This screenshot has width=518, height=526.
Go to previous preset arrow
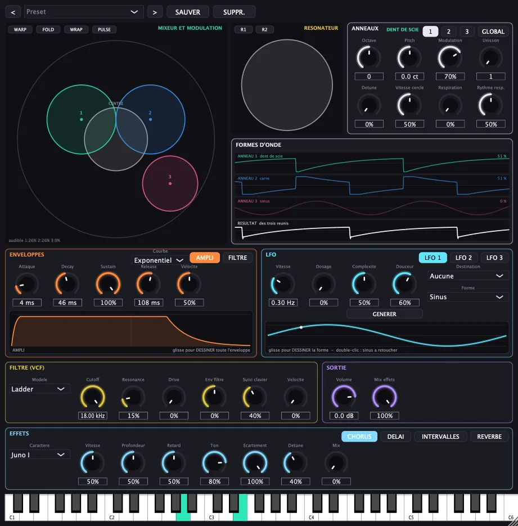tap(13, 12)
